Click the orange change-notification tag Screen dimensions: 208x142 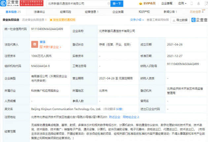[x=62, y=20]
